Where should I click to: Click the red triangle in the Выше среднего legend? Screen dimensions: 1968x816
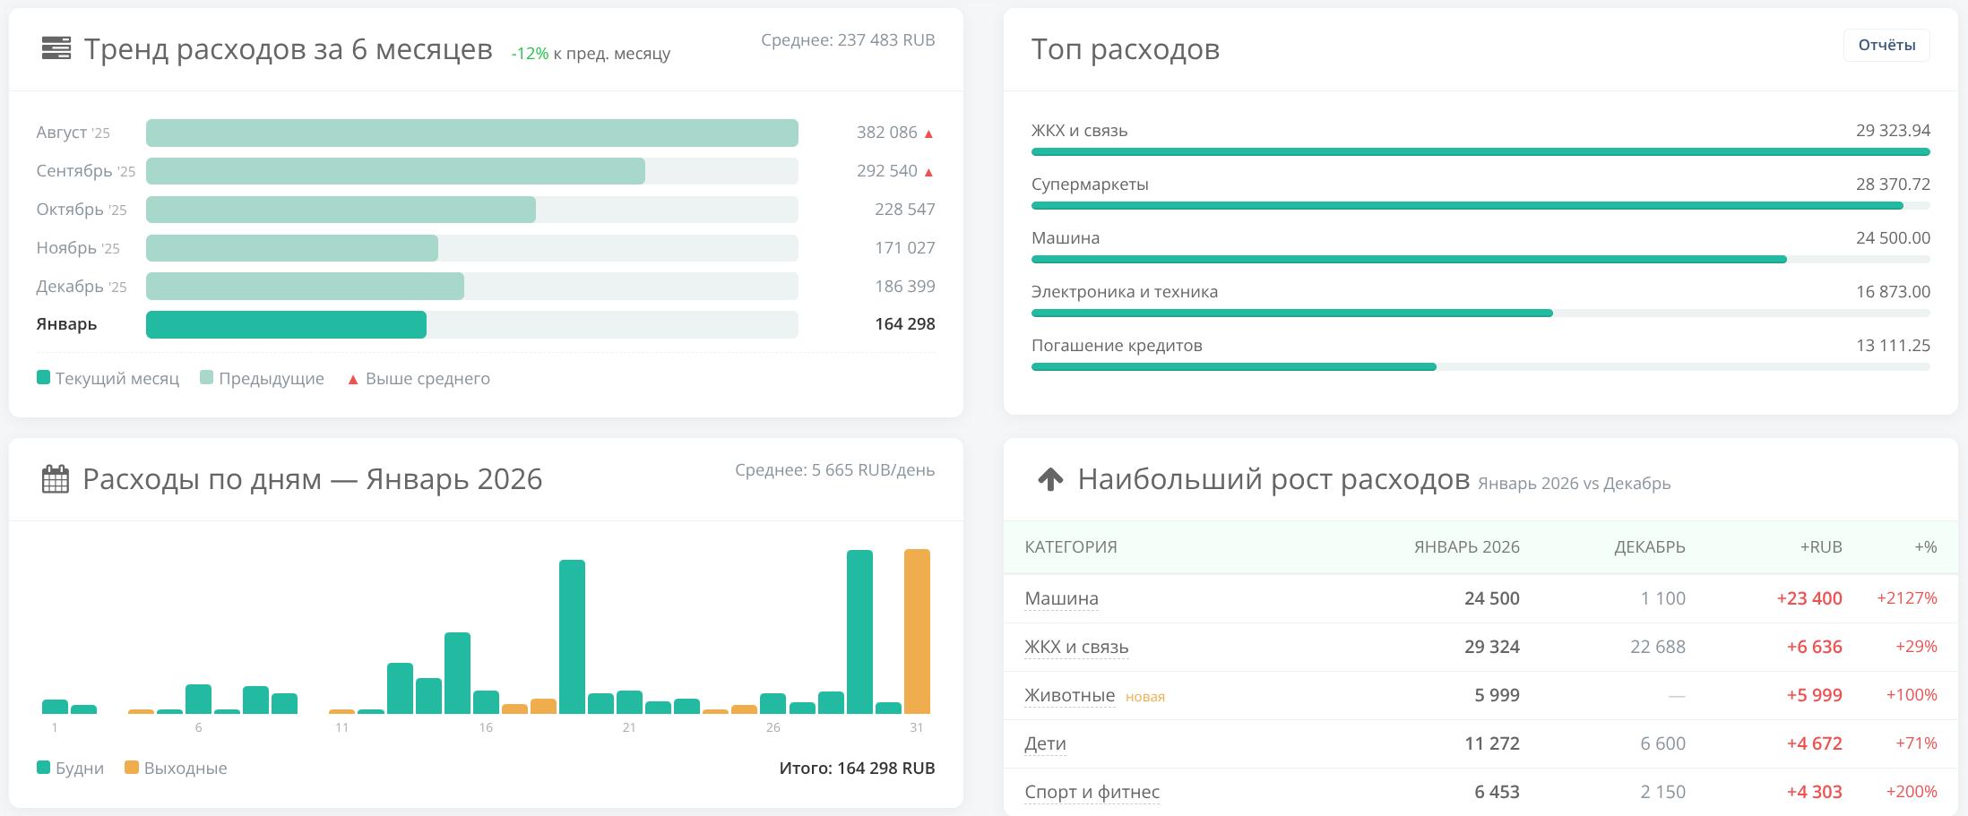click(x=353, y=380)
